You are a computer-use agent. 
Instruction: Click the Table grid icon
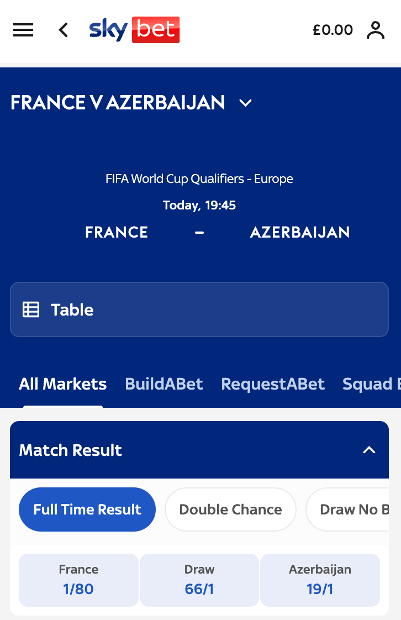[x=31, y=309]
